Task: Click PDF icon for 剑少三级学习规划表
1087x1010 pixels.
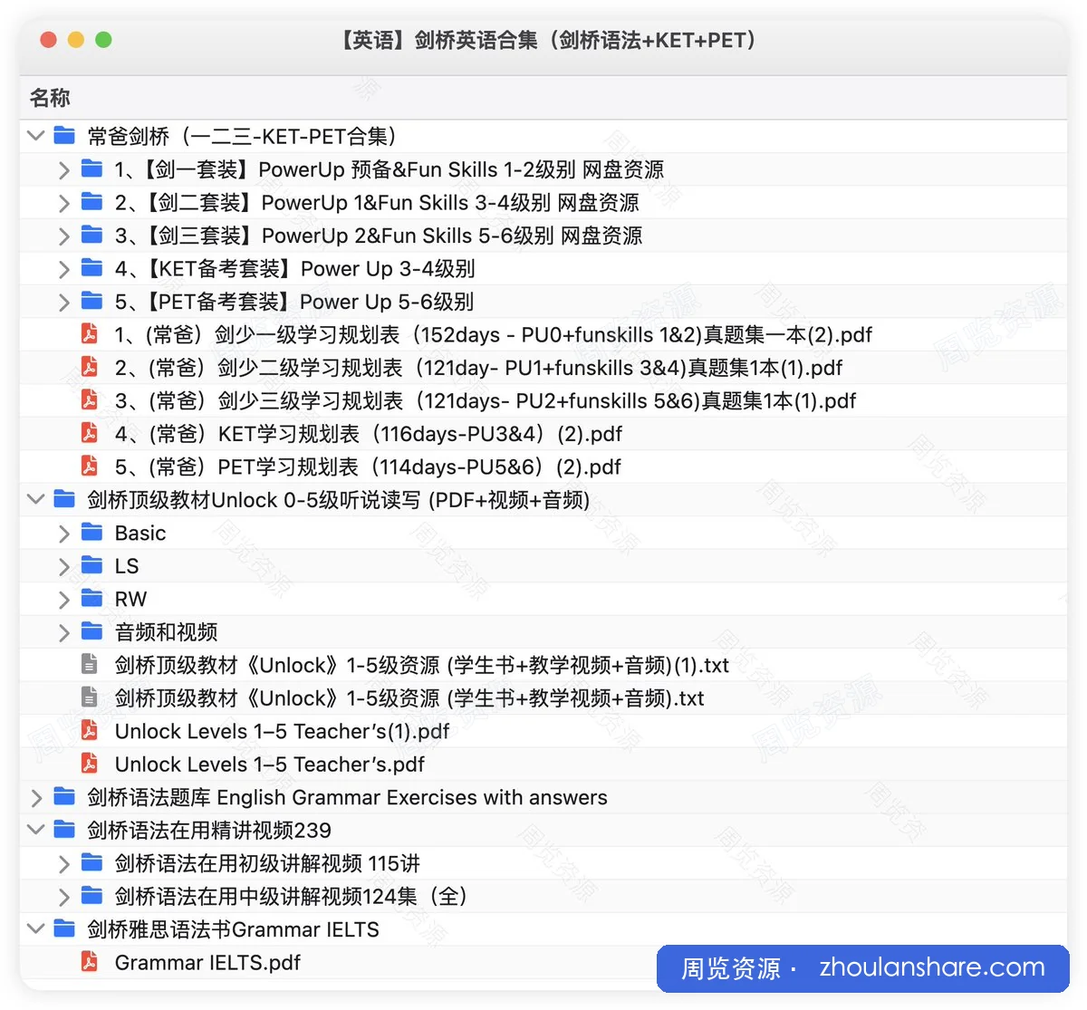Action: 90,400
